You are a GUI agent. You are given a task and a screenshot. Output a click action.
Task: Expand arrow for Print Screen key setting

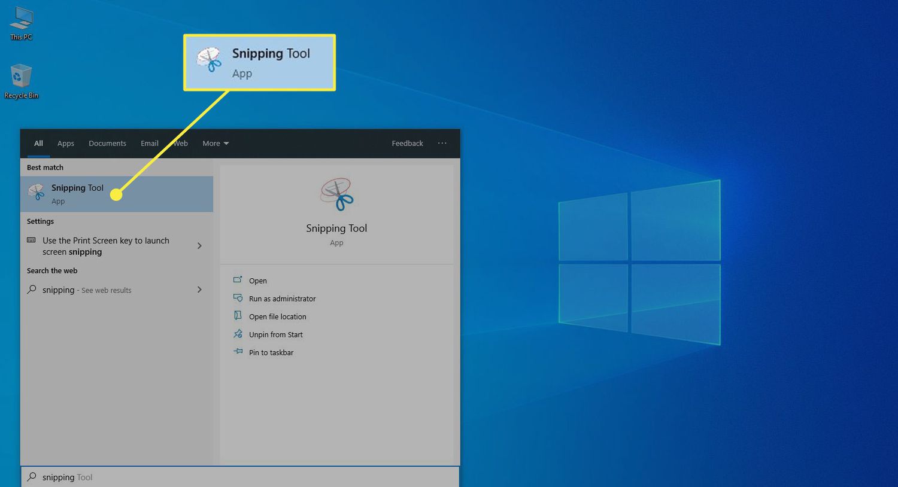point(199,246)
